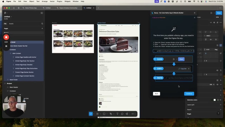225x127 pixels.
Task: Select the Pen tool
Action: 111,114
